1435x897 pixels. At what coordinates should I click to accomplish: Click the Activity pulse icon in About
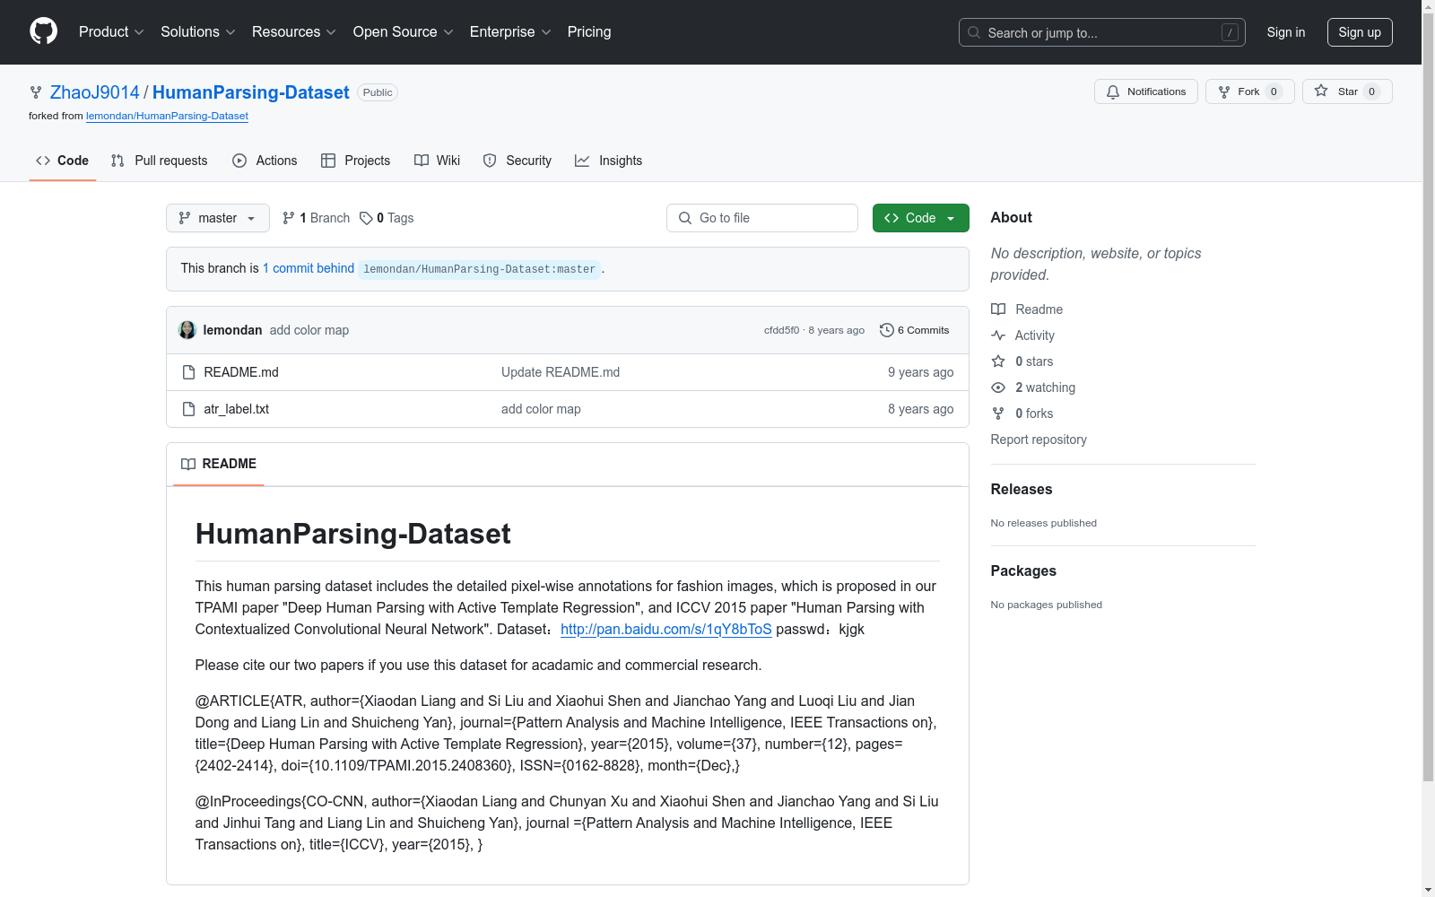[x=998, y=335]
